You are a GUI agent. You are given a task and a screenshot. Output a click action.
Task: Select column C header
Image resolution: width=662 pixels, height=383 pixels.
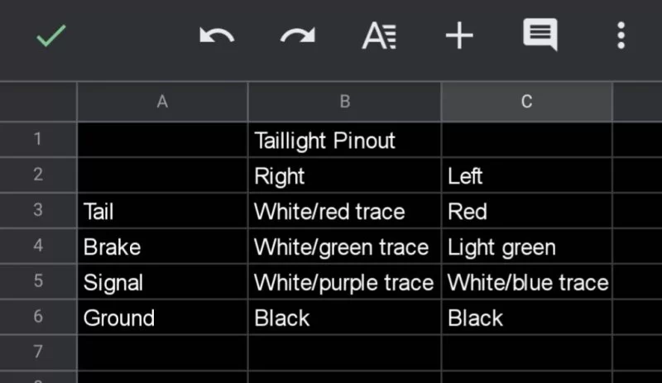tap(526, 102)
